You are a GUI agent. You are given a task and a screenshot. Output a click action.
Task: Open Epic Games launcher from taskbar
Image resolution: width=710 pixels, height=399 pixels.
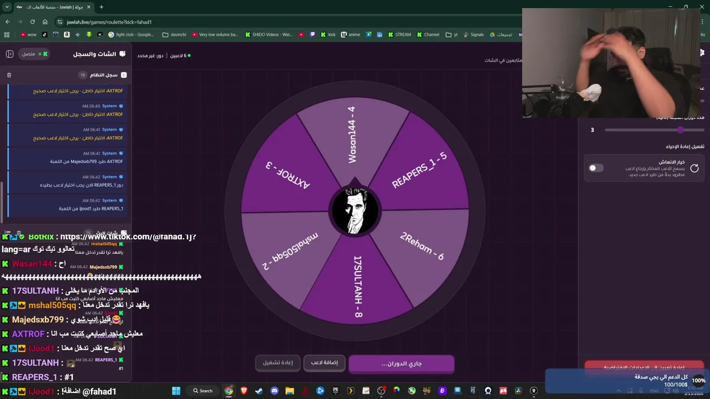336,391
